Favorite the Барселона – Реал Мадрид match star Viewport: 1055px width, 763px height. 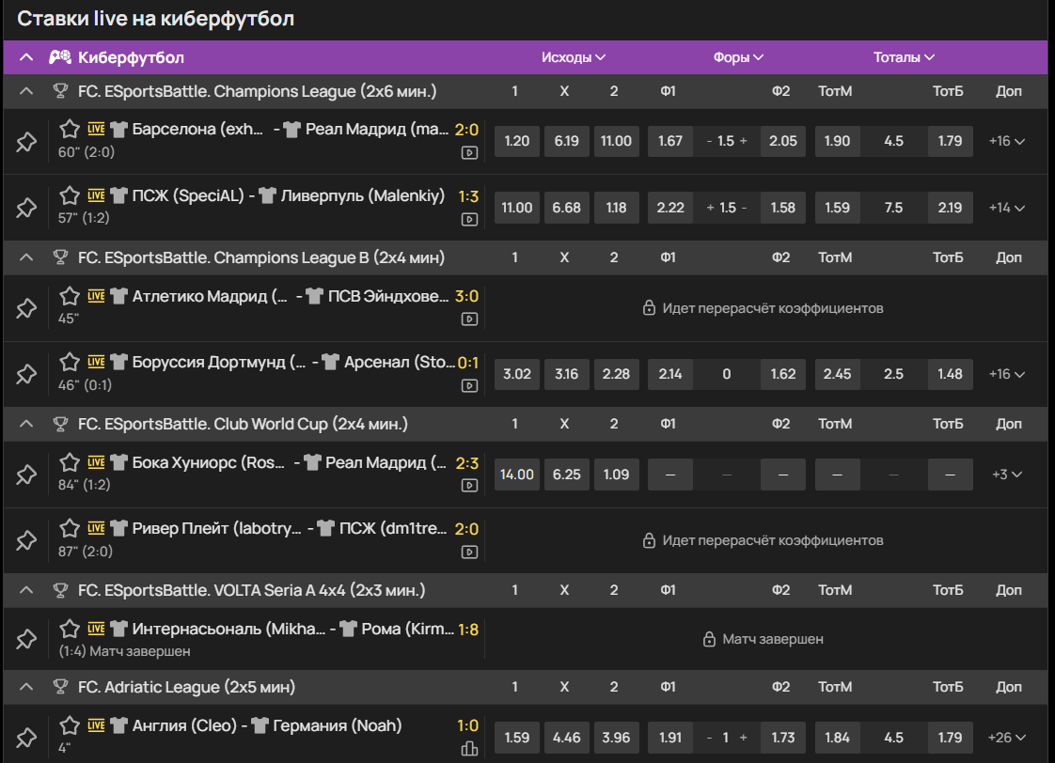coord(70,129)
